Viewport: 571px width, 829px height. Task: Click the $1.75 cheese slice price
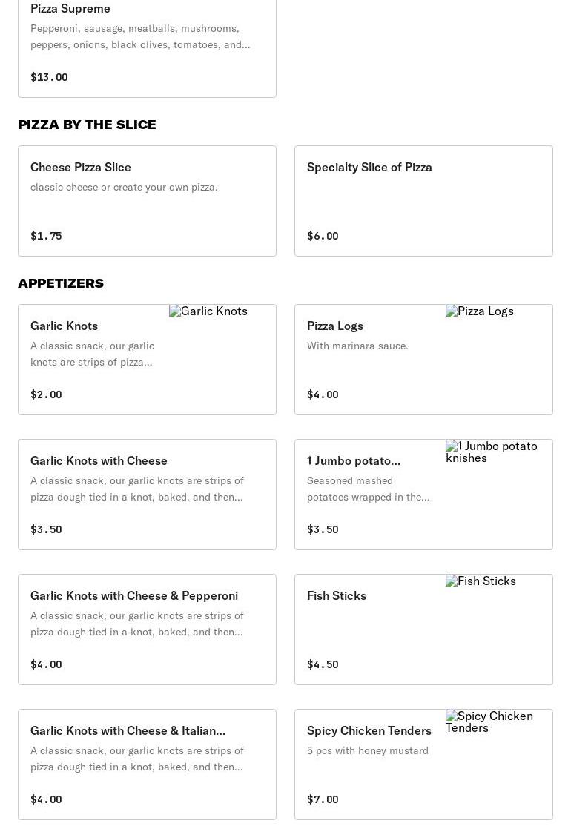(x=46, y=236)
